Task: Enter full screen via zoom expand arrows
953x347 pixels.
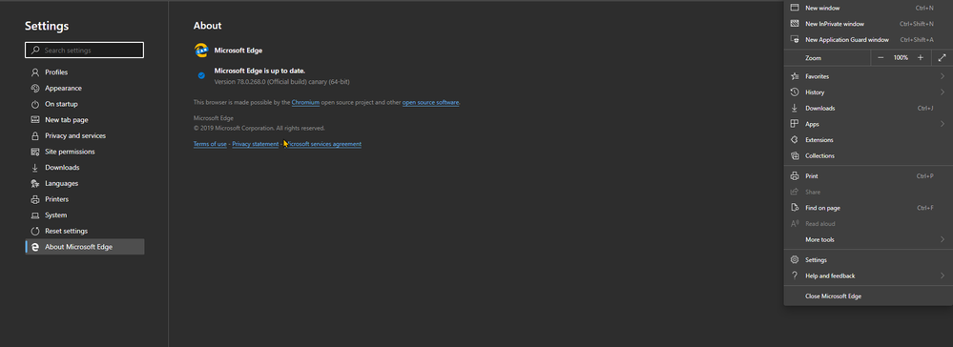Action: click(943, 58)
